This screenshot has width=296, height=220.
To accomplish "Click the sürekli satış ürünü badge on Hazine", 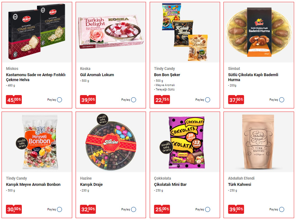I will point(102,119).
